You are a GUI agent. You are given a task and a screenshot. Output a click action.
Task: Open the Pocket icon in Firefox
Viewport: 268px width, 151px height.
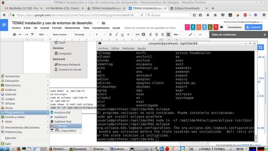point(223,15)
